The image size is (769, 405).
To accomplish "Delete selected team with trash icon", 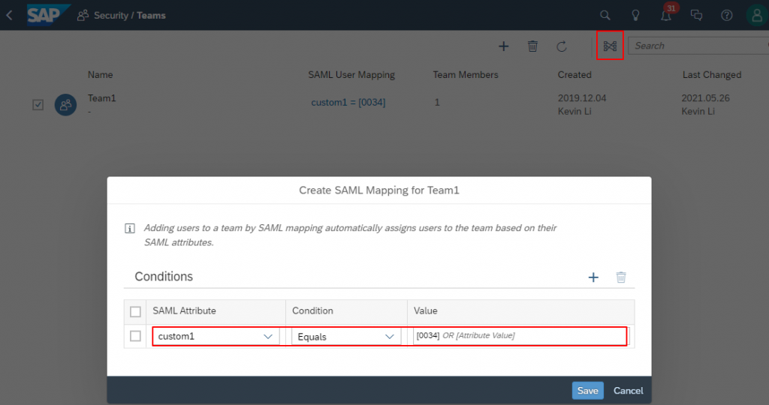I will pyautogui.click(x=532, y=46).
